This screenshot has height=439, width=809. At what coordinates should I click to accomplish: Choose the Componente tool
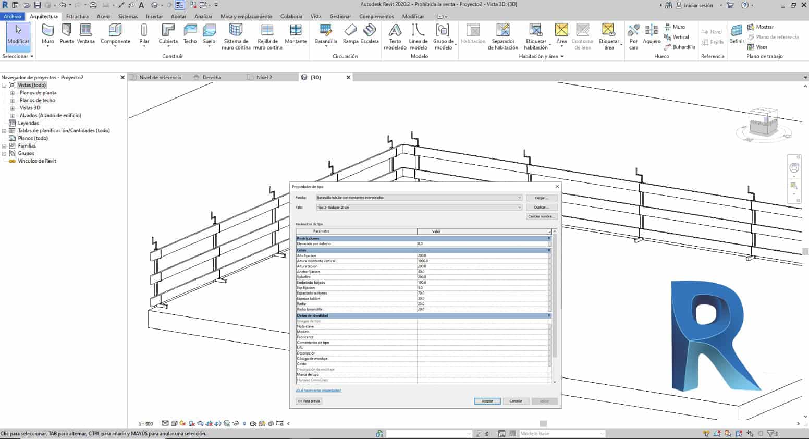[x=115, y=34]
